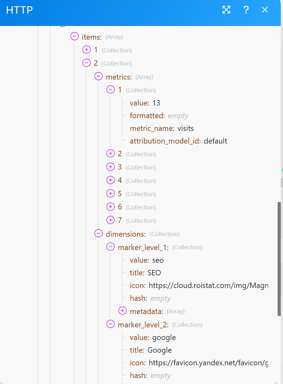Collapse item 2 collection under items

pyautogui.click(x=86, y=63)
